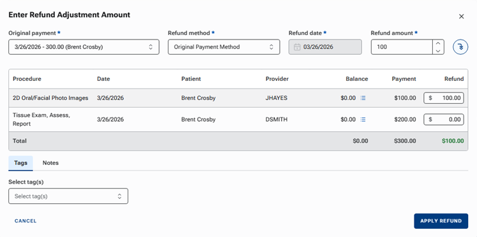Decrease the refund amount with down arrow
The height and width of the screenshot is (237, 477).
coord(438,51)
